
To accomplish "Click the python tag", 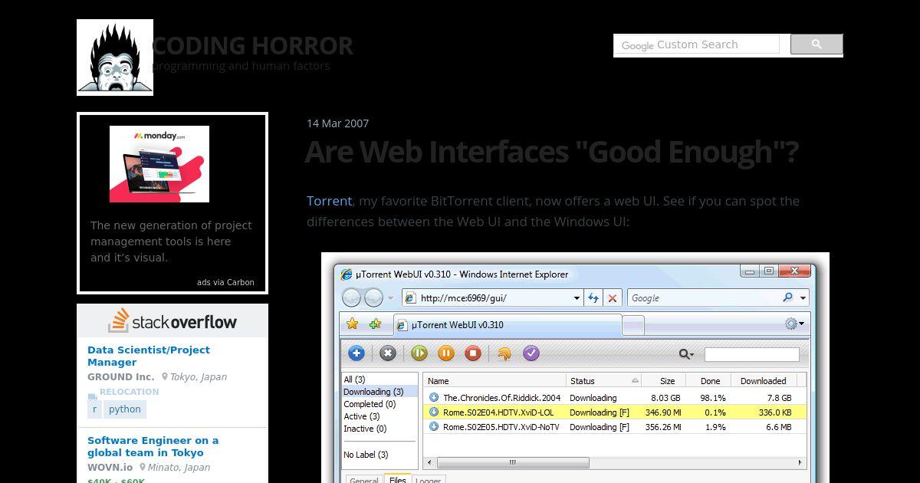I will 125,409.
